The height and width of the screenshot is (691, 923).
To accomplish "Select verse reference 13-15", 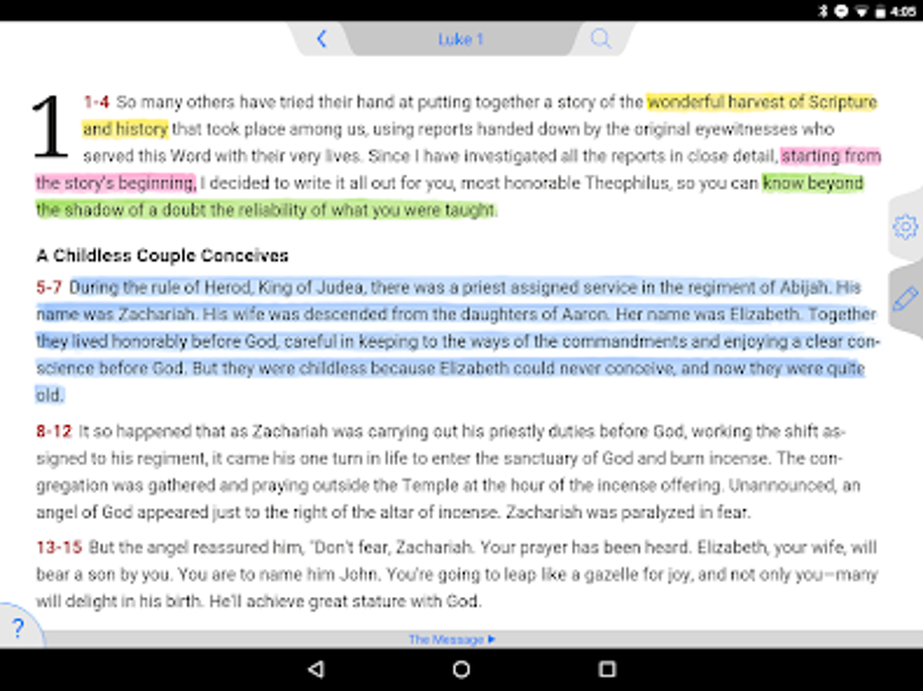I will tap(59, 547).
